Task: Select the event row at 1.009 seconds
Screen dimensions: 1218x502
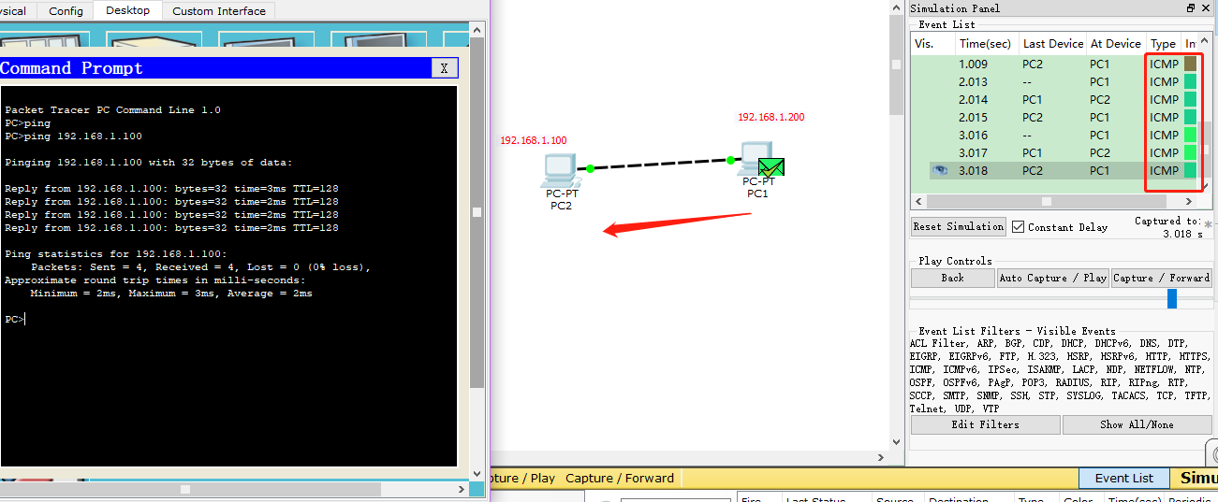Action: tap(1056, 64)
